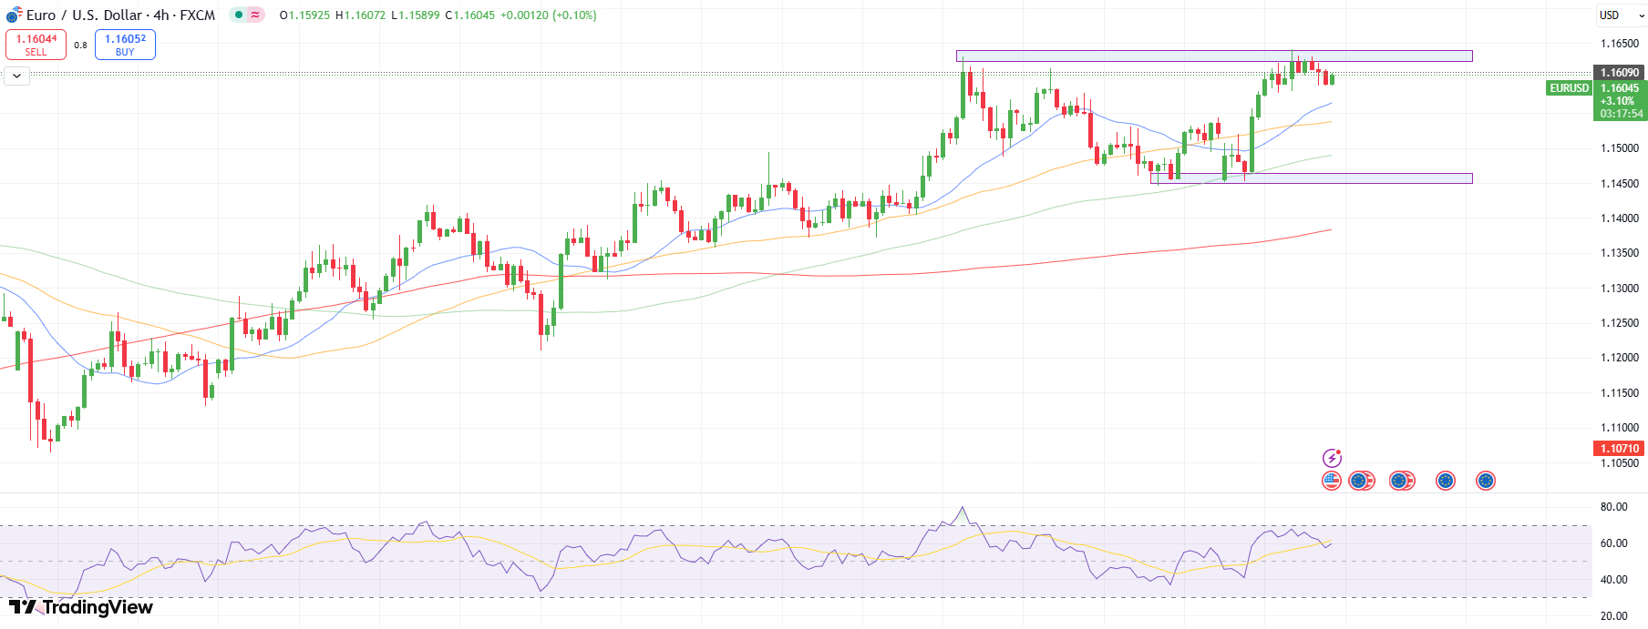Click the red 1.10710 price label
The width and height of the screenshot is (1648, 629).
[x=1619, y=448]
